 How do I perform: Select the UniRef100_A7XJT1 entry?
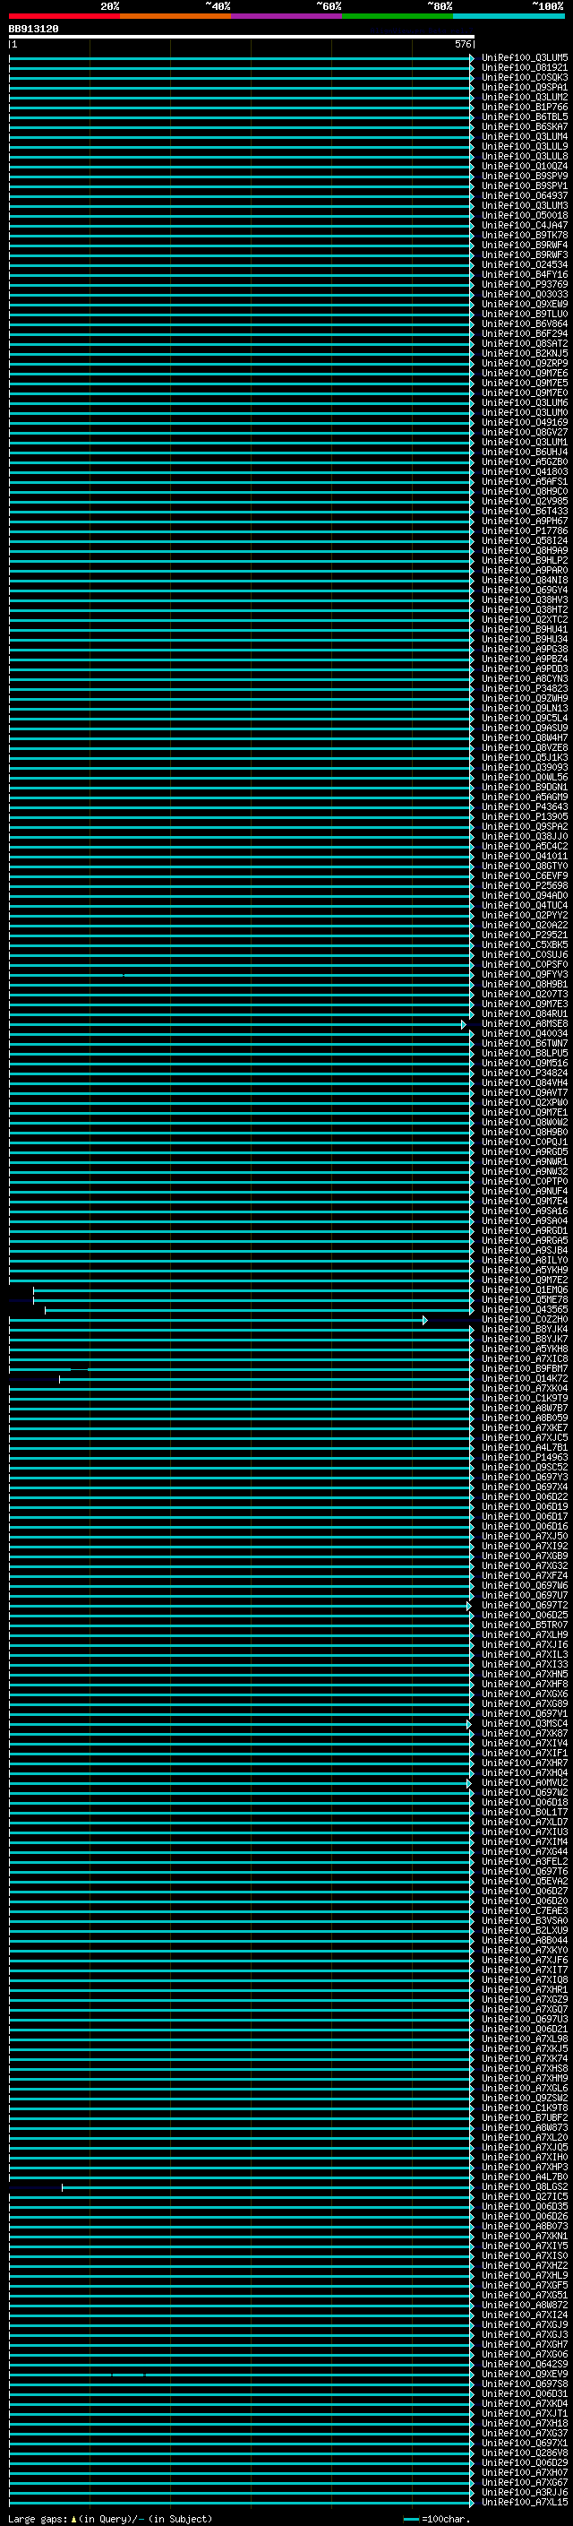525,2414
